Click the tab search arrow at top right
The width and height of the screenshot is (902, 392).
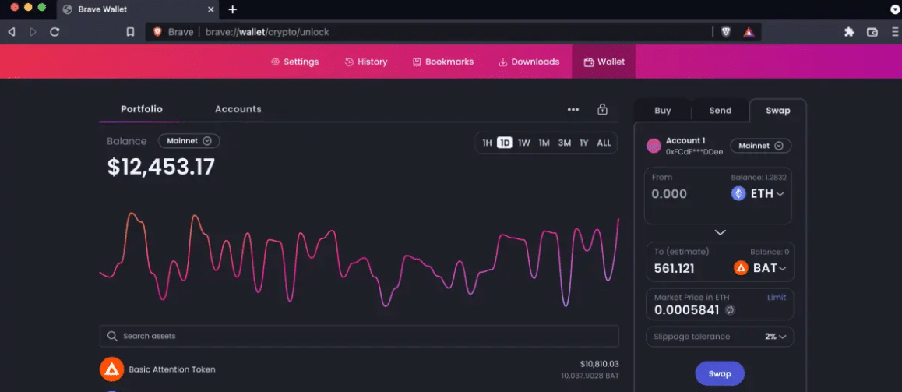895,9
